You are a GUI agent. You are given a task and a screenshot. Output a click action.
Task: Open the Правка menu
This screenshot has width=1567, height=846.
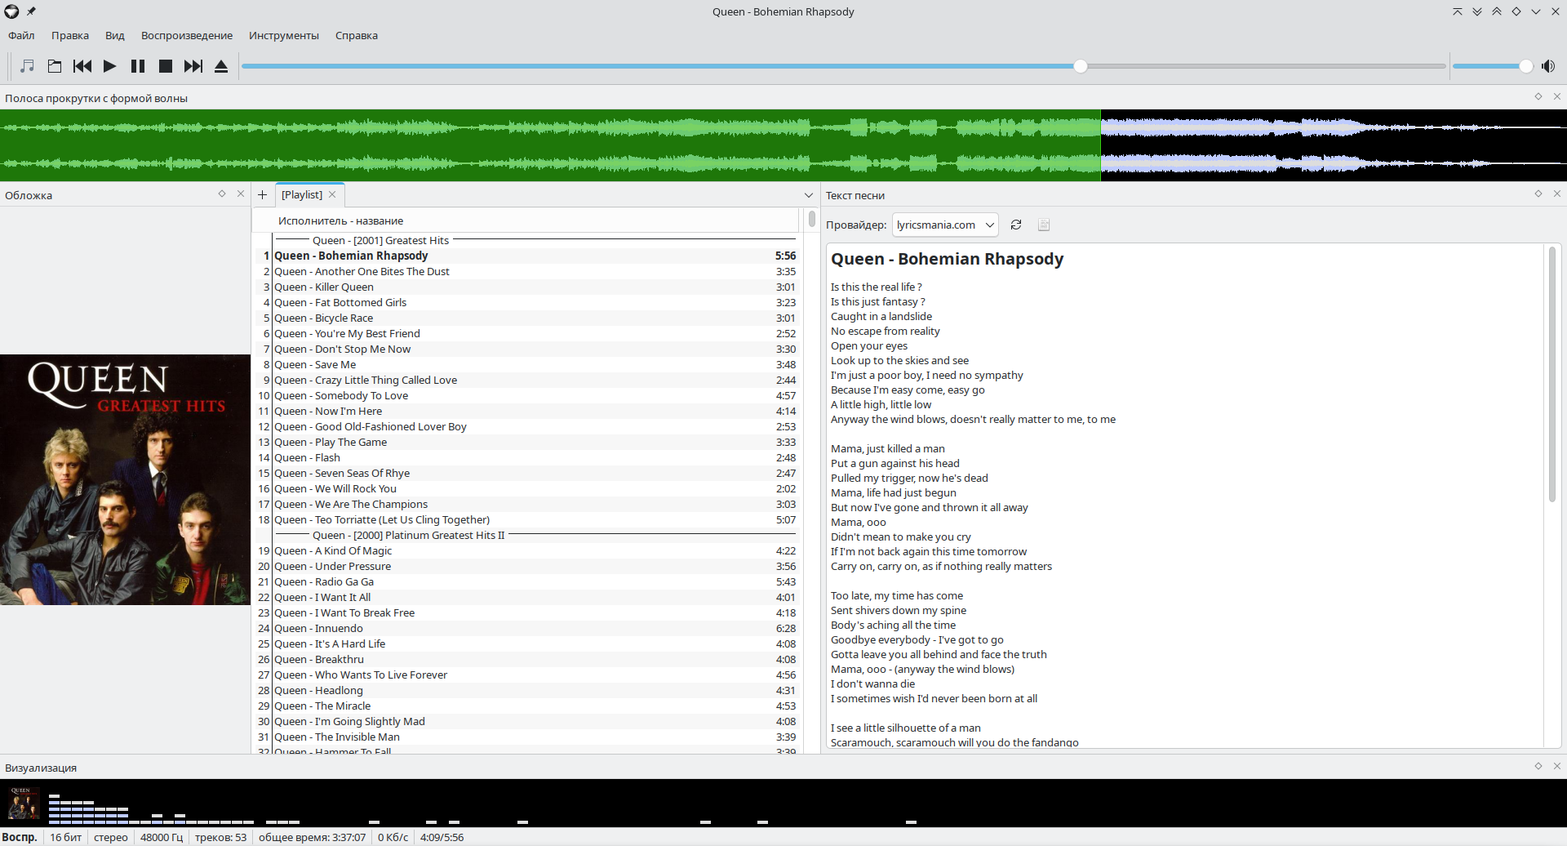click(x=70, y=35)
